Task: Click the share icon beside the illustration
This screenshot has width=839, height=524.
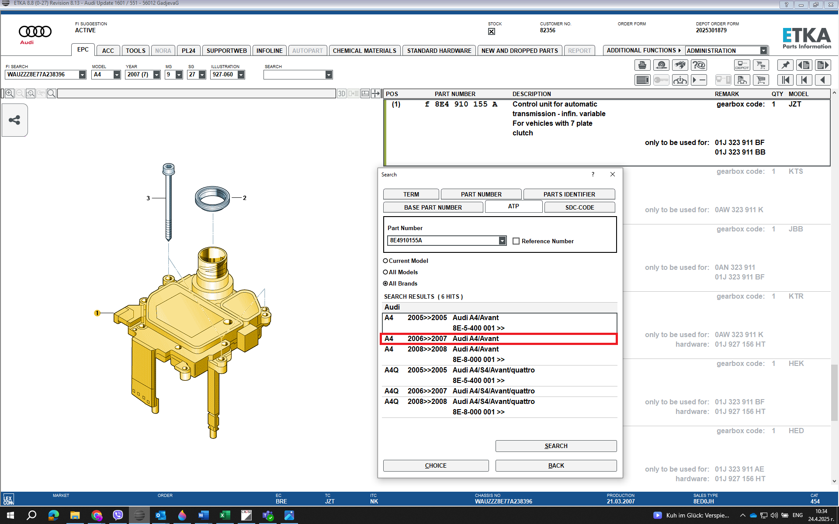Action: (14, 120)
